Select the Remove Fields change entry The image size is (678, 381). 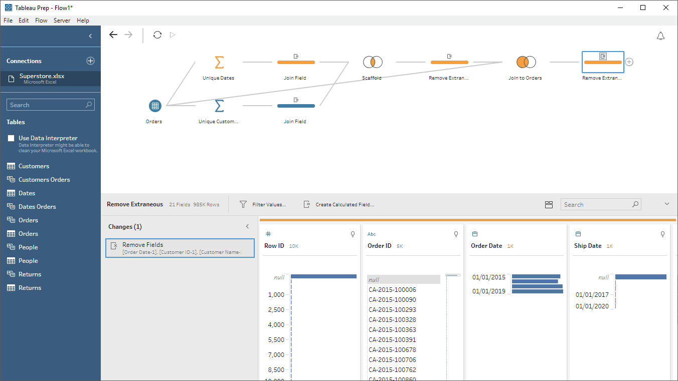click(x=180, y=248)
